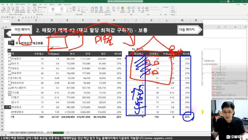Toggle the Filter (필터) funnel icon

pos(79,9)
